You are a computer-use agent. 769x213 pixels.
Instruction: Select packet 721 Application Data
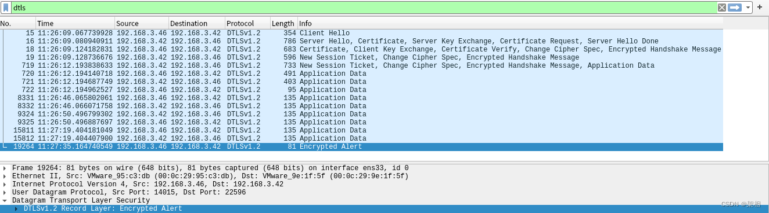361,82
